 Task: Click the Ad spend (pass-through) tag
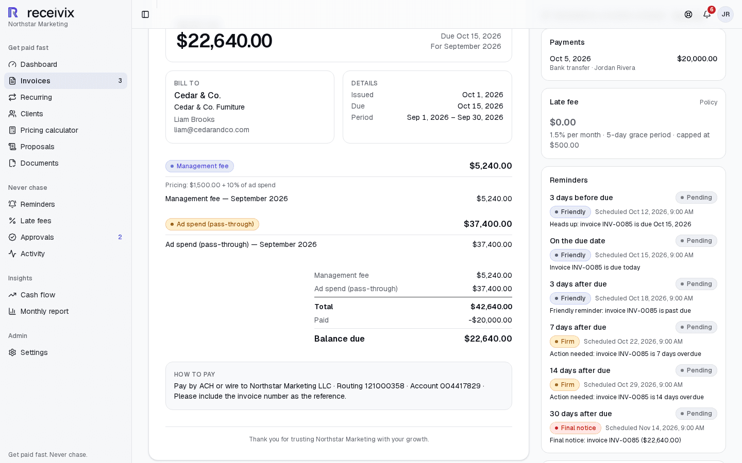[212, 224]
